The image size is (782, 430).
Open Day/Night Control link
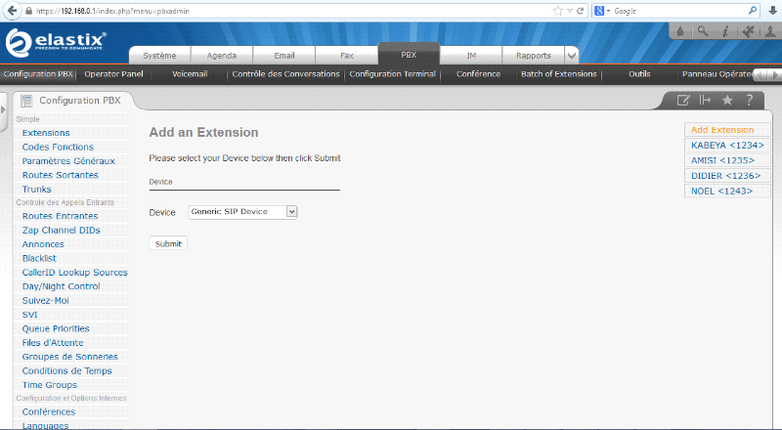click(61, 286)
